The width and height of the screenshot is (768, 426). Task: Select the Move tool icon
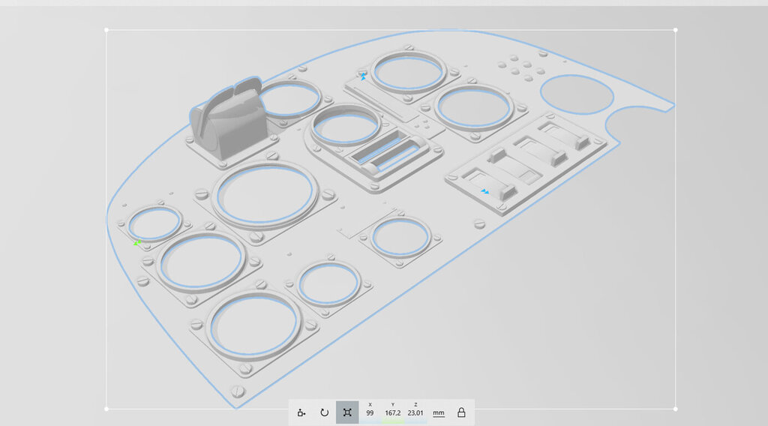pos(301,412)
